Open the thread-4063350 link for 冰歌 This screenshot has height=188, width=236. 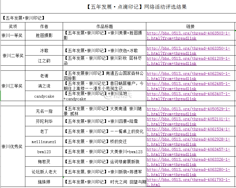coord(190,51)
